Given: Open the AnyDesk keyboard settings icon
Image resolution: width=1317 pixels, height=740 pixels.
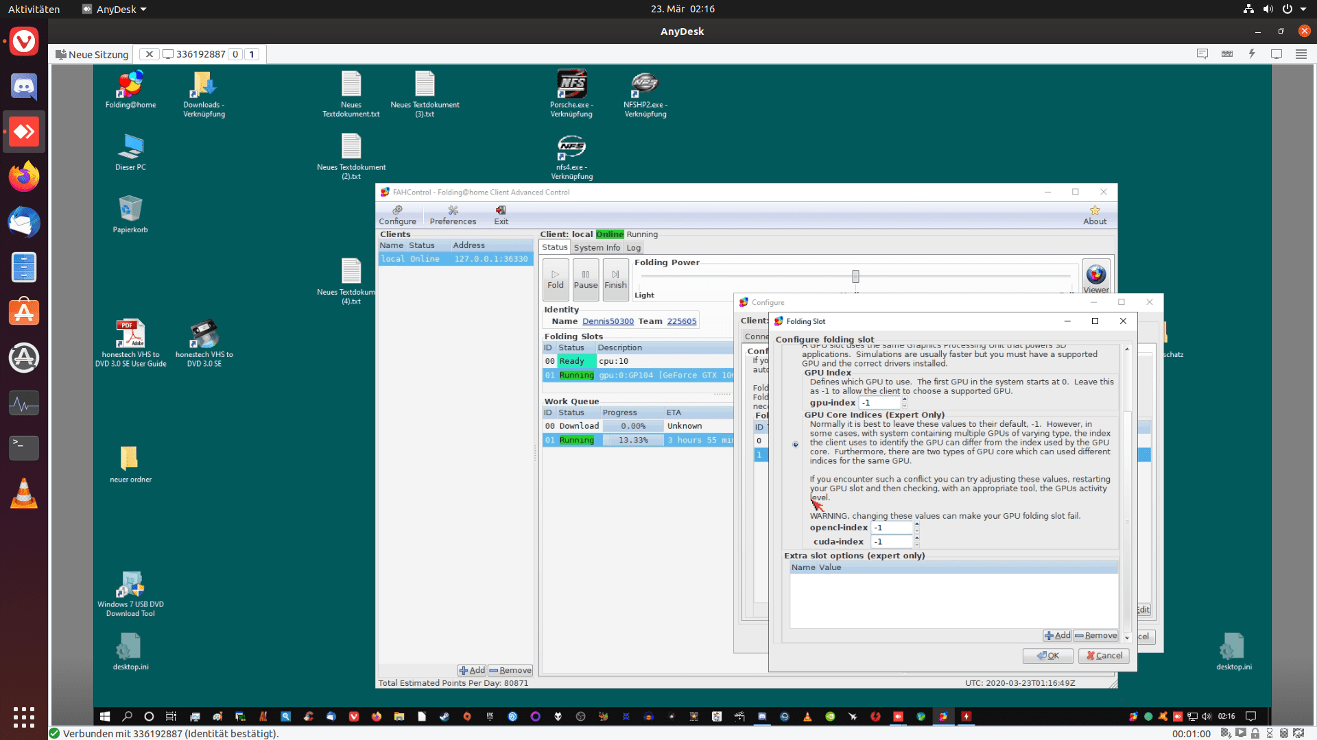Looking at the screenshot, I should click(1227, 54).
